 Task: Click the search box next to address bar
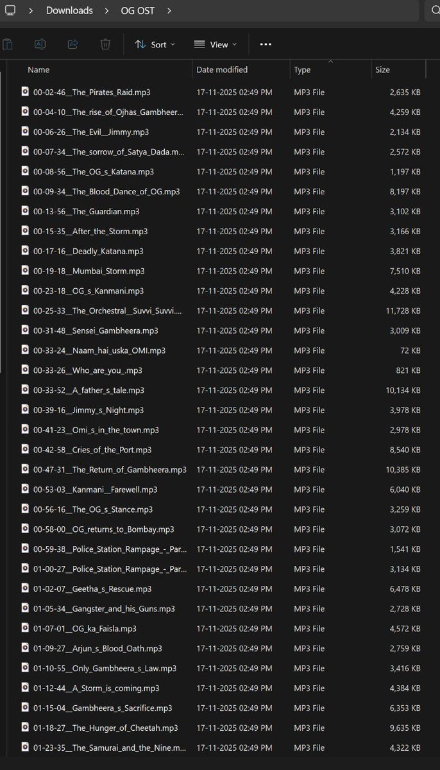tap(432, 11)
